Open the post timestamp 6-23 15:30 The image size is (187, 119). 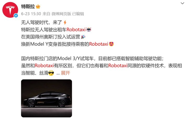[x=31, y=14]
